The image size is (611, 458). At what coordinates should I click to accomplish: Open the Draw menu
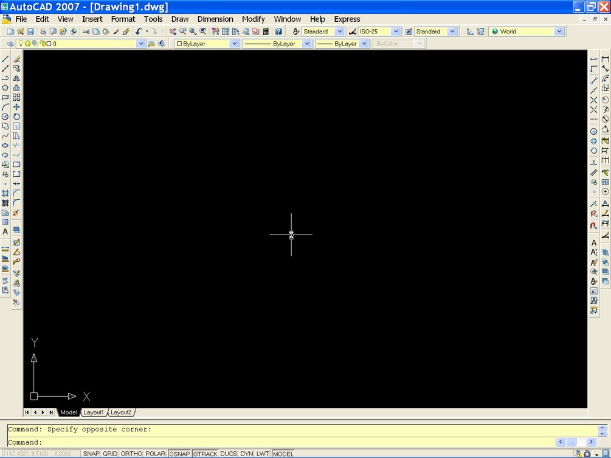coord(179,19)
